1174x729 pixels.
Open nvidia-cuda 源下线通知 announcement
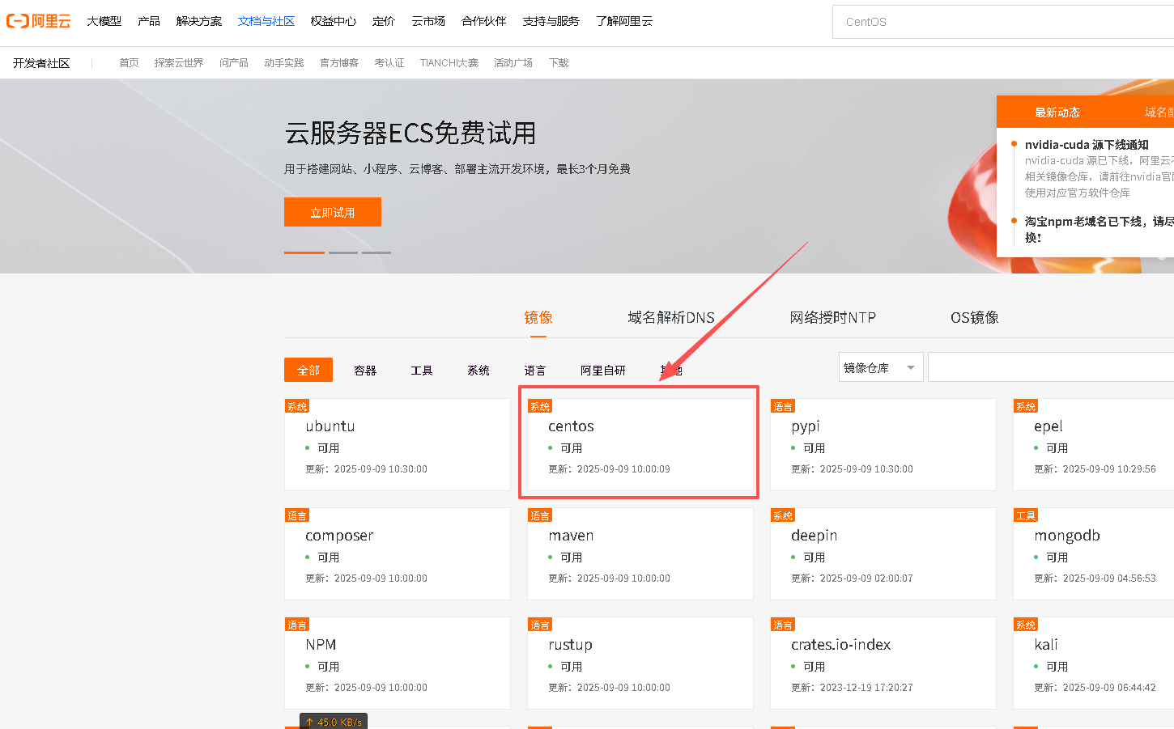[1087, 145]
